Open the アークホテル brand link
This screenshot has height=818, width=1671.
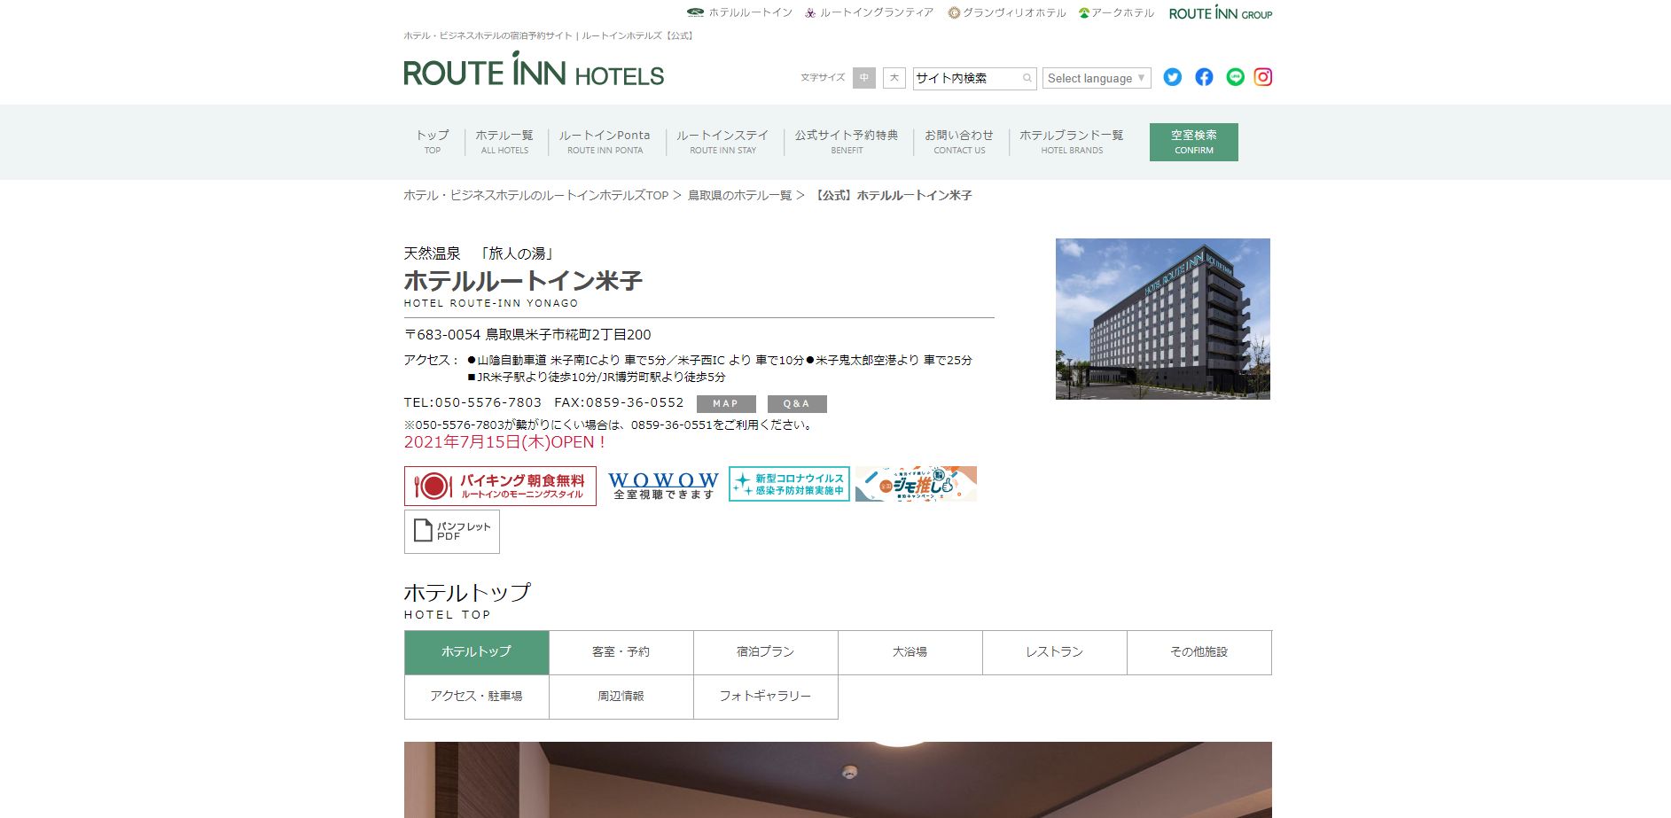(x=1117, y=12)
